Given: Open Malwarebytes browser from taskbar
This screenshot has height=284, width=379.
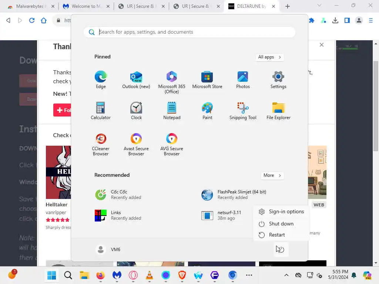Looking at the screenshot, I should [117, 275].
